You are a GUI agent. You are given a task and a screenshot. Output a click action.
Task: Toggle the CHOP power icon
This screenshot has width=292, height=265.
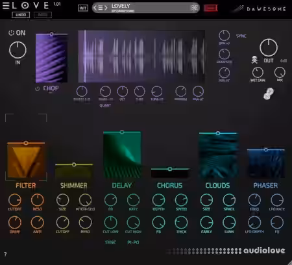pos(38,88)
